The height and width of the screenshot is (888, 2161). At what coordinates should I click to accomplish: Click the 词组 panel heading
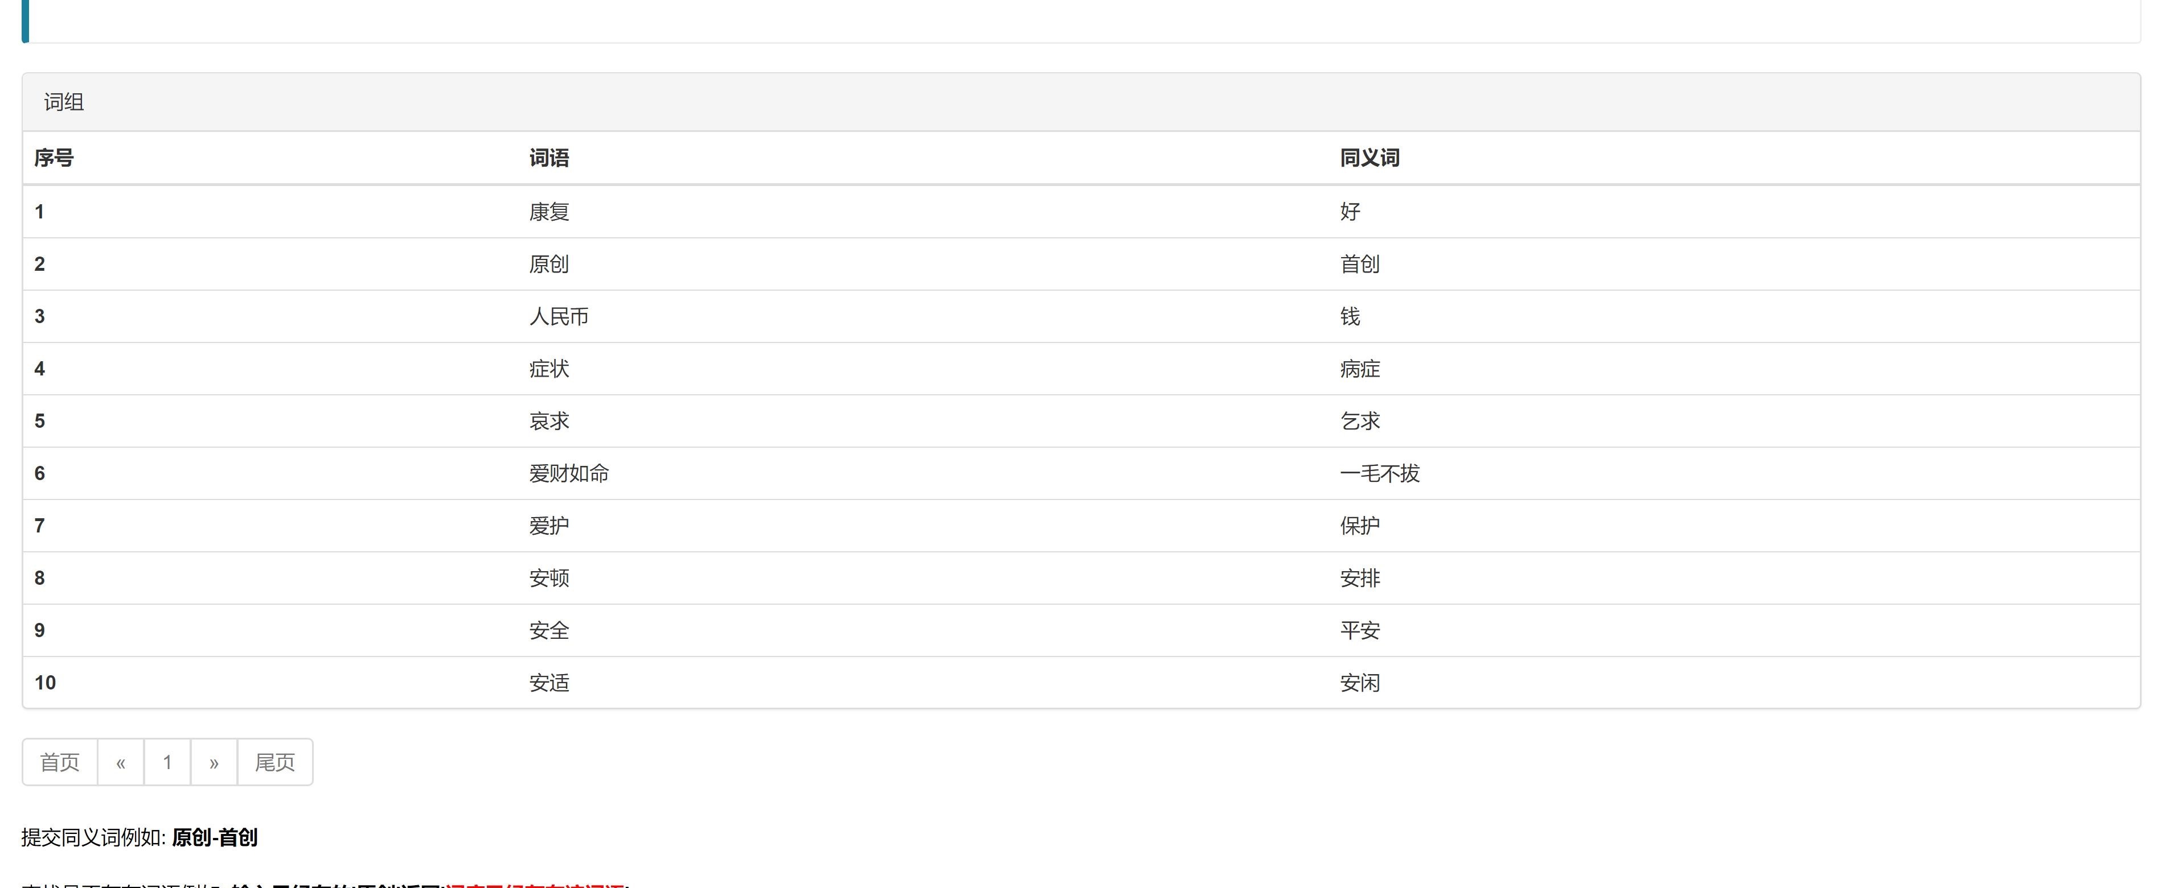click(x=64, y=102)
